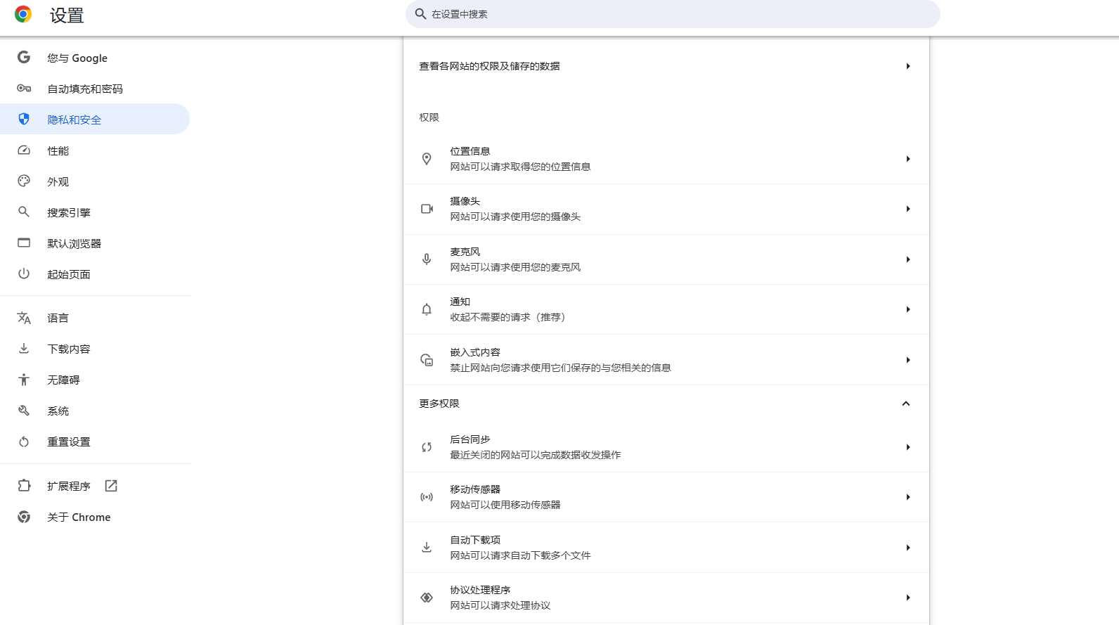Click the search magnifier icon in the search bar

tap(420, 13)
